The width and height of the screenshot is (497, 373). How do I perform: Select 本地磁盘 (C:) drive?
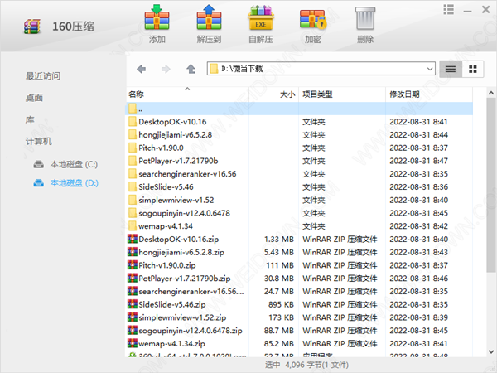tap(74, 164)
